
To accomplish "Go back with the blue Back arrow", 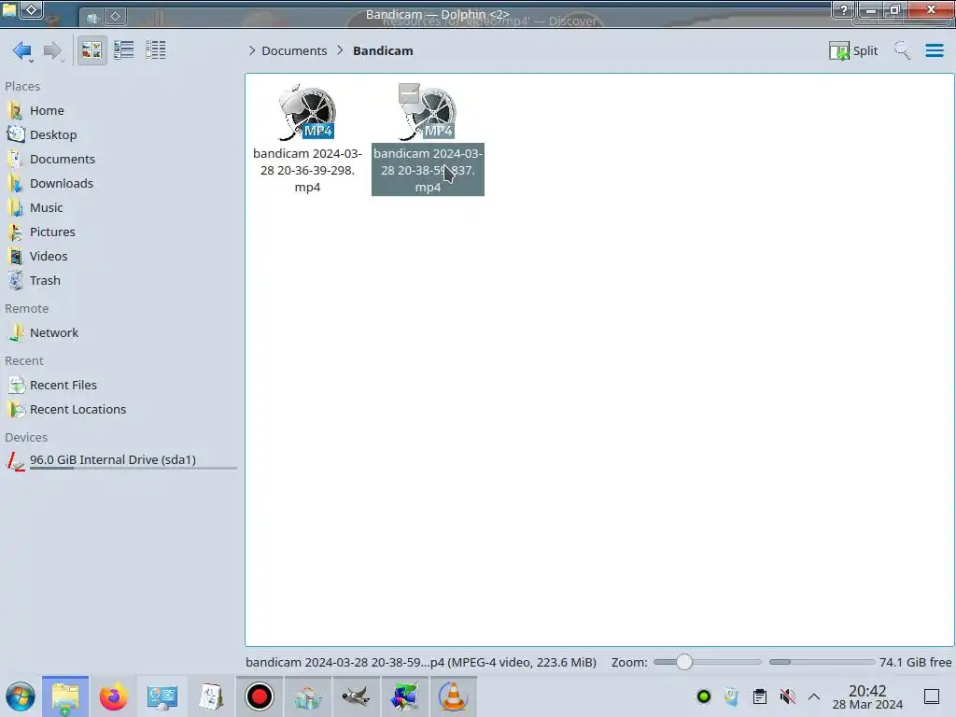I will click(x=22, y=50).
